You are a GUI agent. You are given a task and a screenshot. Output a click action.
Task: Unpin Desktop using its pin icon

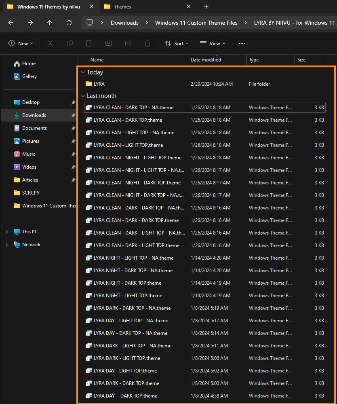(74, 102)
